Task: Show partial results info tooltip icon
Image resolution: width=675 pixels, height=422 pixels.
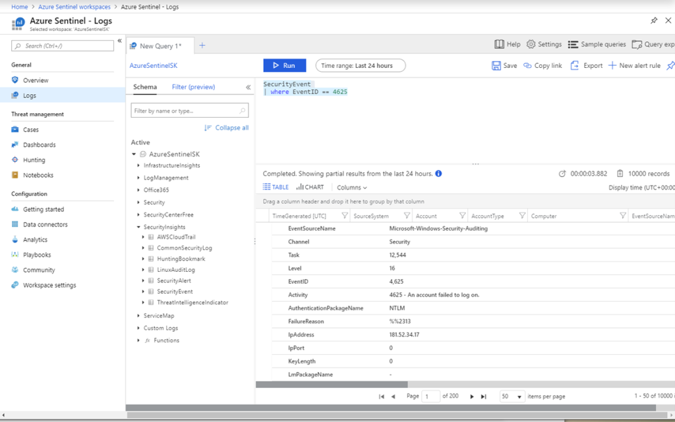Action: [x=438, y=174]
